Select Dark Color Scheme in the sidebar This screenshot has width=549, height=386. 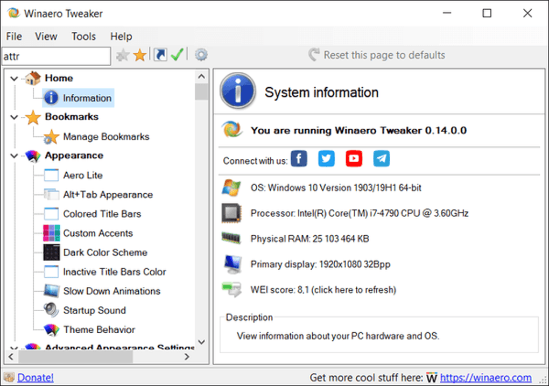coord(105,252)
